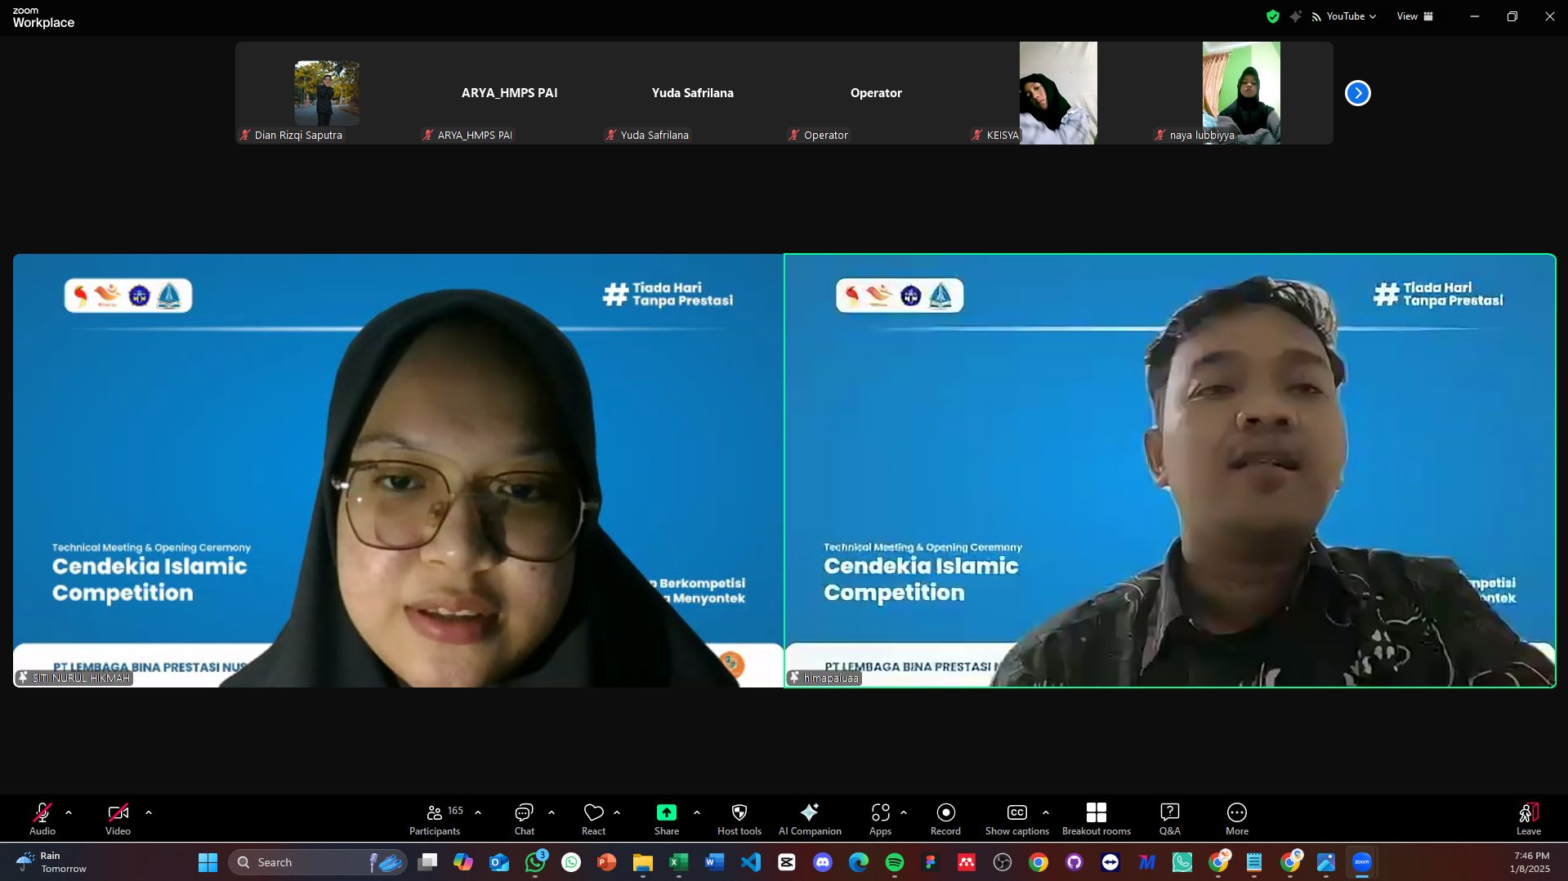
Task: Unmute the microphone Audio button
Action: pos(42,818)
